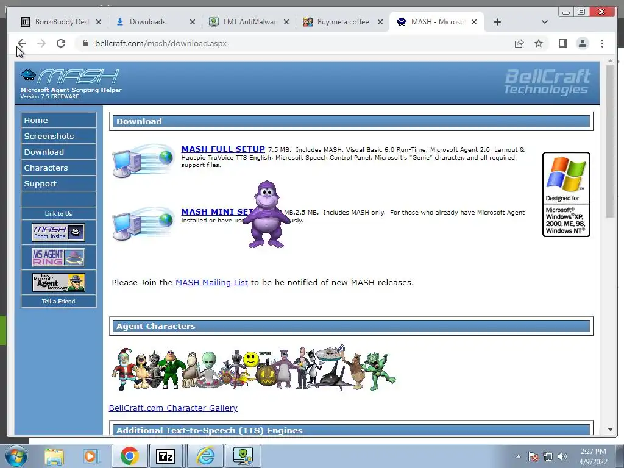Viewport: 624px width, 468px height.
Task: Open the Windows Start button
Action: coord(16,456)
